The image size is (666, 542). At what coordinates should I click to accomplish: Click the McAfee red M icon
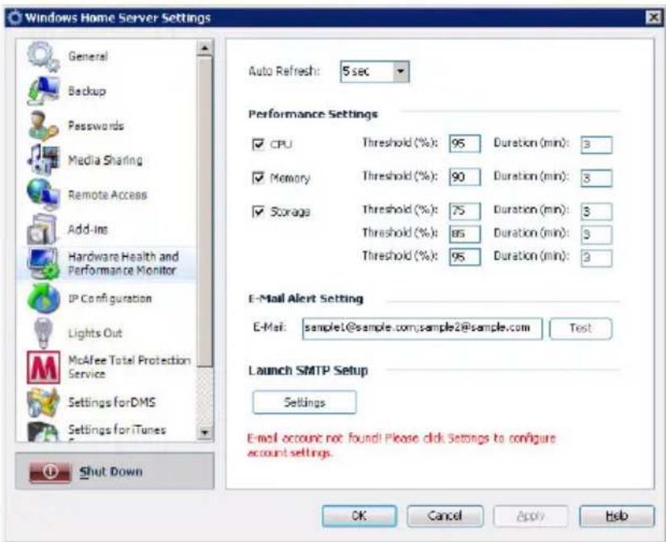44,367
